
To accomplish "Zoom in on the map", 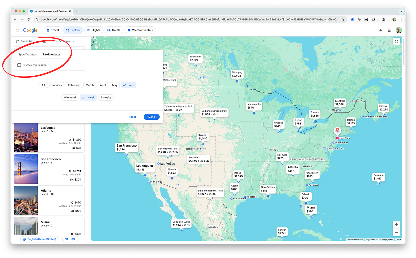I will pyautogui.click(x=396, y=225).
